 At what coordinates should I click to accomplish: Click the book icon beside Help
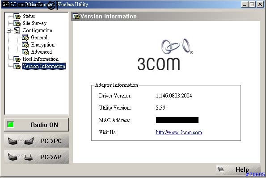(x=221, y=169)
